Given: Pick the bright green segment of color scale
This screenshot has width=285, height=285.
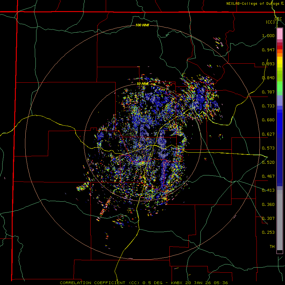Looking at the screenshot, I should pos(280,86).
